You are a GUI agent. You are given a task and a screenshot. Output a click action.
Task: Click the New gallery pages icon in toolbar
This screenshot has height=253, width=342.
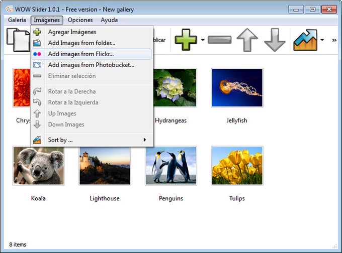[x=18, y=40]
